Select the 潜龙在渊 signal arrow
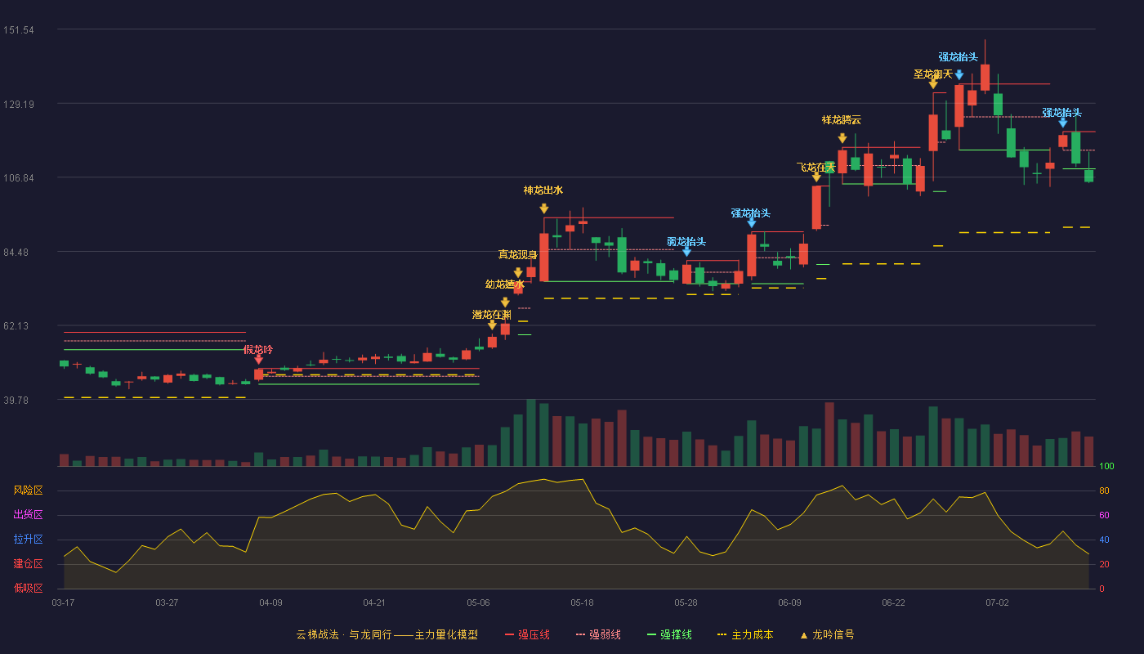This screenshot has height=654, width=1144. coord(492,325)
